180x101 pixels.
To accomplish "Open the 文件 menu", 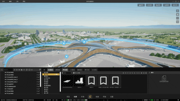I will pyautogui.click(x=3, y=1).
